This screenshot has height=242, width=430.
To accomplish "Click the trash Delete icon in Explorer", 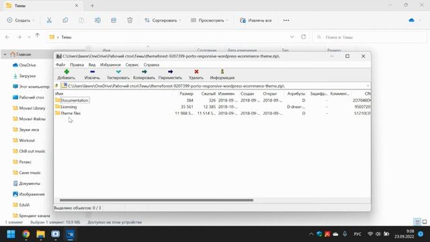I will click(x=130, y=20).
